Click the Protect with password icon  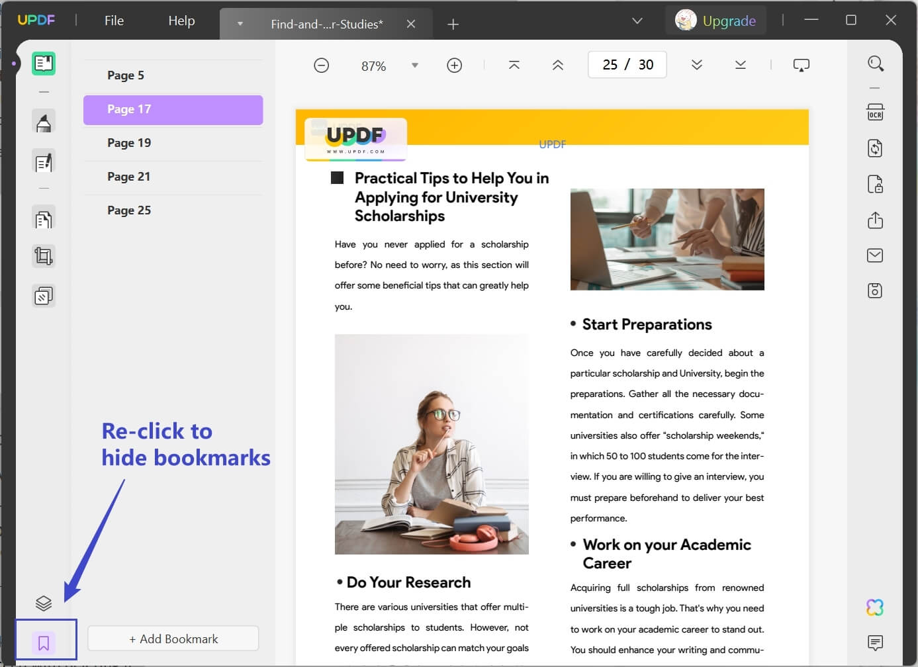pyautogui.click(x=875, y=184)
